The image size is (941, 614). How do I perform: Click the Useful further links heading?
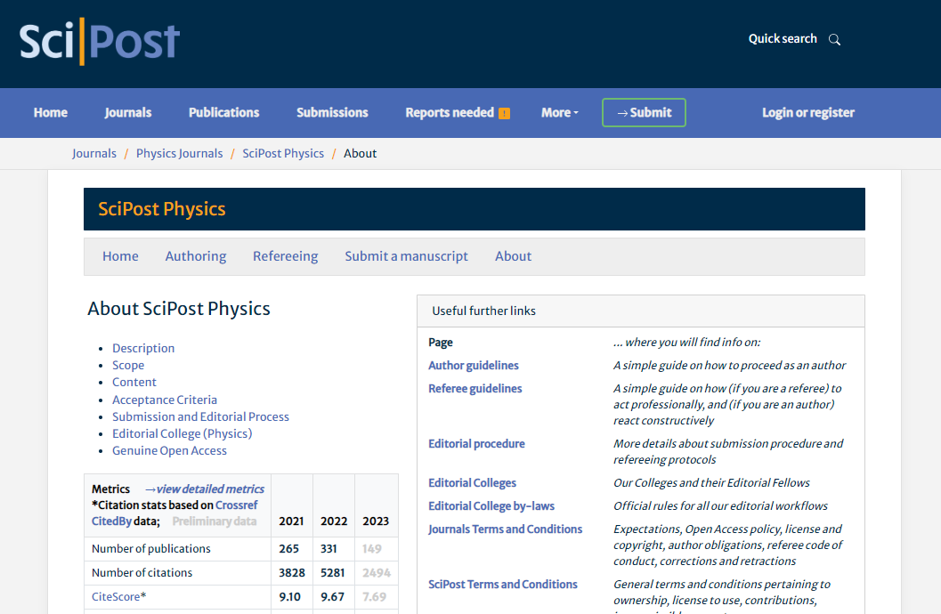click(483, 311)
